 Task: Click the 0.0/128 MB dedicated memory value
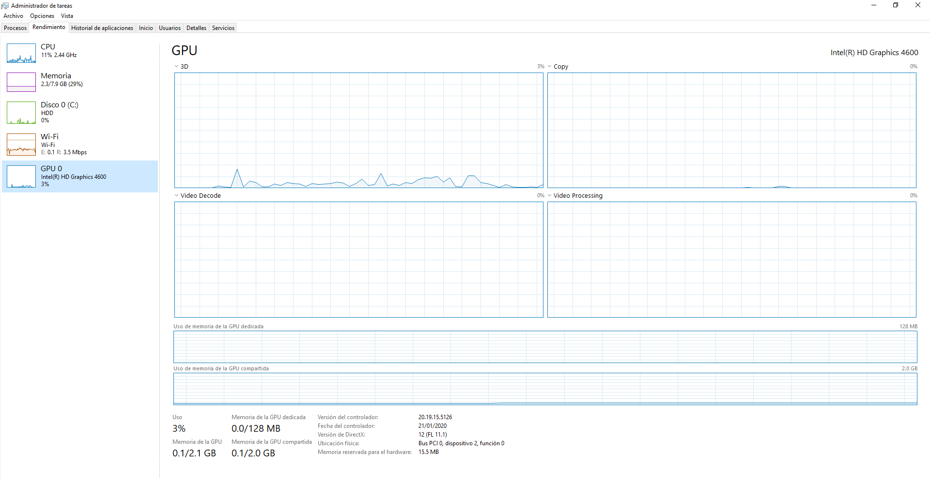256,429
